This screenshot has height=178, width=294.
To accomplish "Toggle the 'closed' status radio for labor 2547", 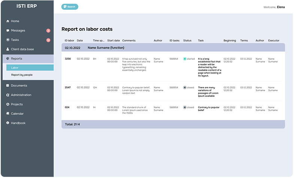I will [185, 88].
